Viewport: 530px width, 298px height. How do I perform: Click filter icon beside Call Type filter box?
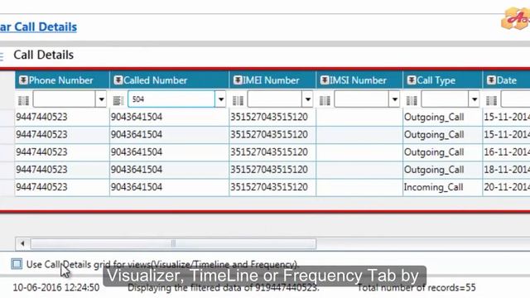pyautogui.click(x=412, y=100)
